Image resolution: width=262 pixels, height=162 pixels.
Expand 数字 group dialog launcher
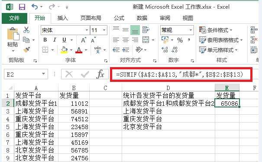coord(192,61)
